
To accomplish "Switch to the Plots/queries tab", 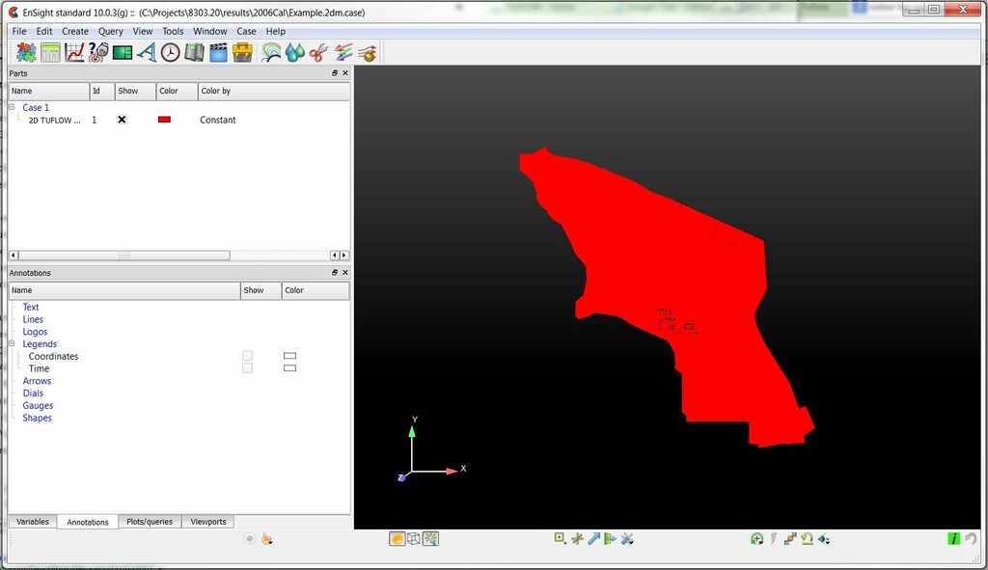I will click(x=150, y=522).
